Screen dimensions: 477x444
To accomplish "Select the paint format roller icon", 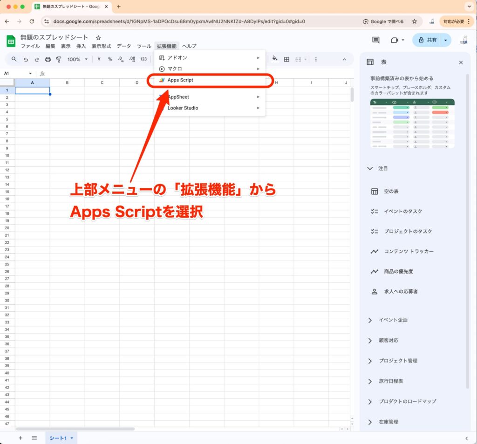I will pyautogui.click(x=59, y=59).
